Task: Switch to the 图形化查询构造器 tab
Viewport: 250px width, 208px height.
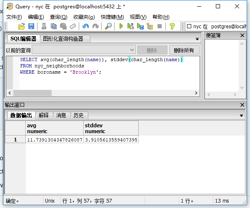Action: 65,39
